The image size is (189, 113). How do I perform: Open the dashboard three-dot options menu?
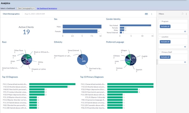pos(152,14)
